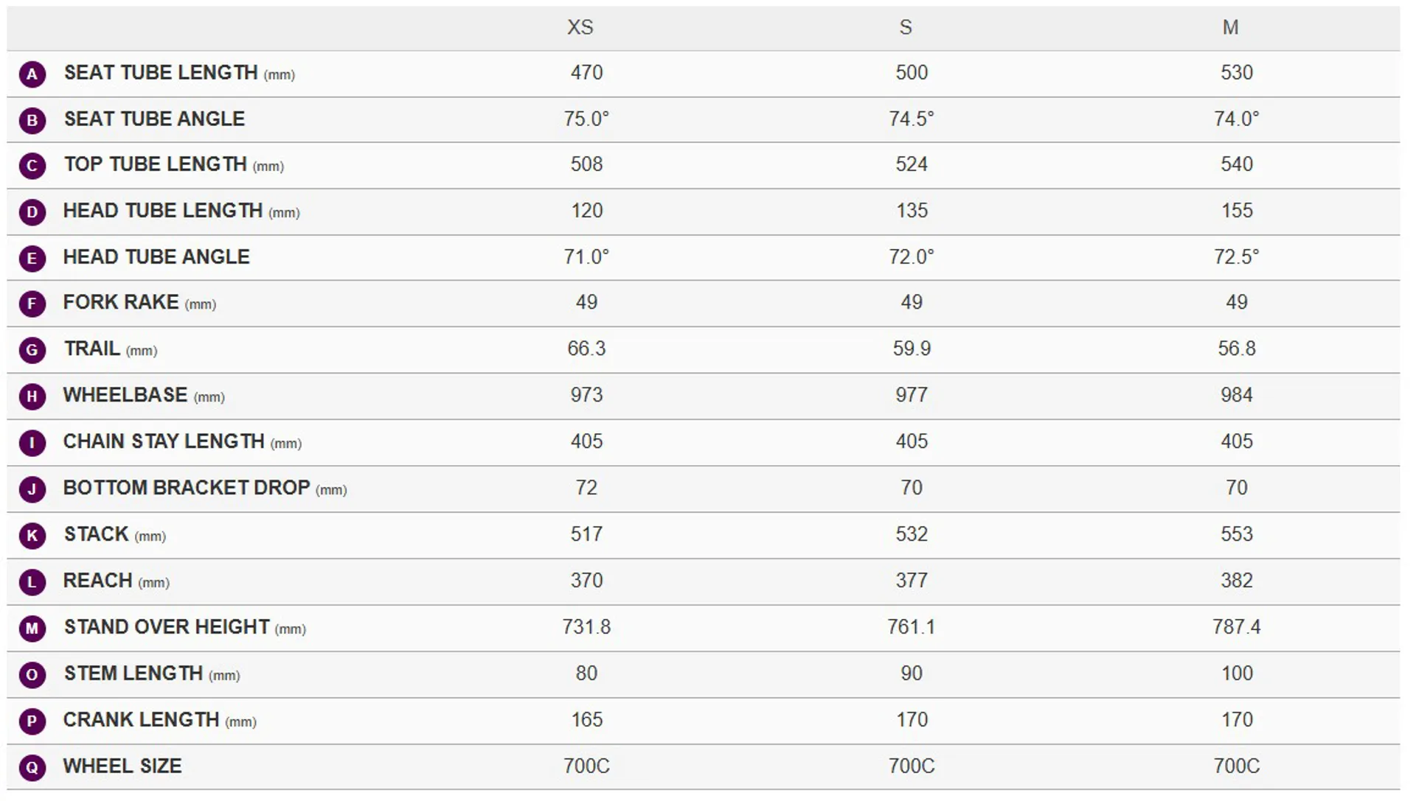
Task: Click the purple A icon for Seat Tube Length
Action: (x=32, y=74)
